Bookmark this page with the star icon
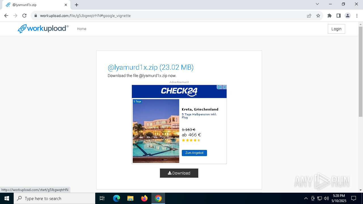 (x=318, y=16)
